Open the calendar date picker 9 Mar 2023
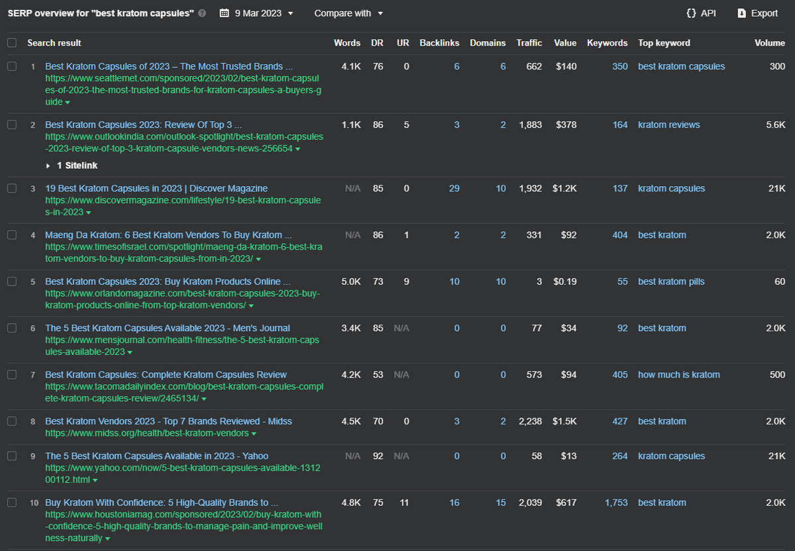 click(x=256, y=13)
